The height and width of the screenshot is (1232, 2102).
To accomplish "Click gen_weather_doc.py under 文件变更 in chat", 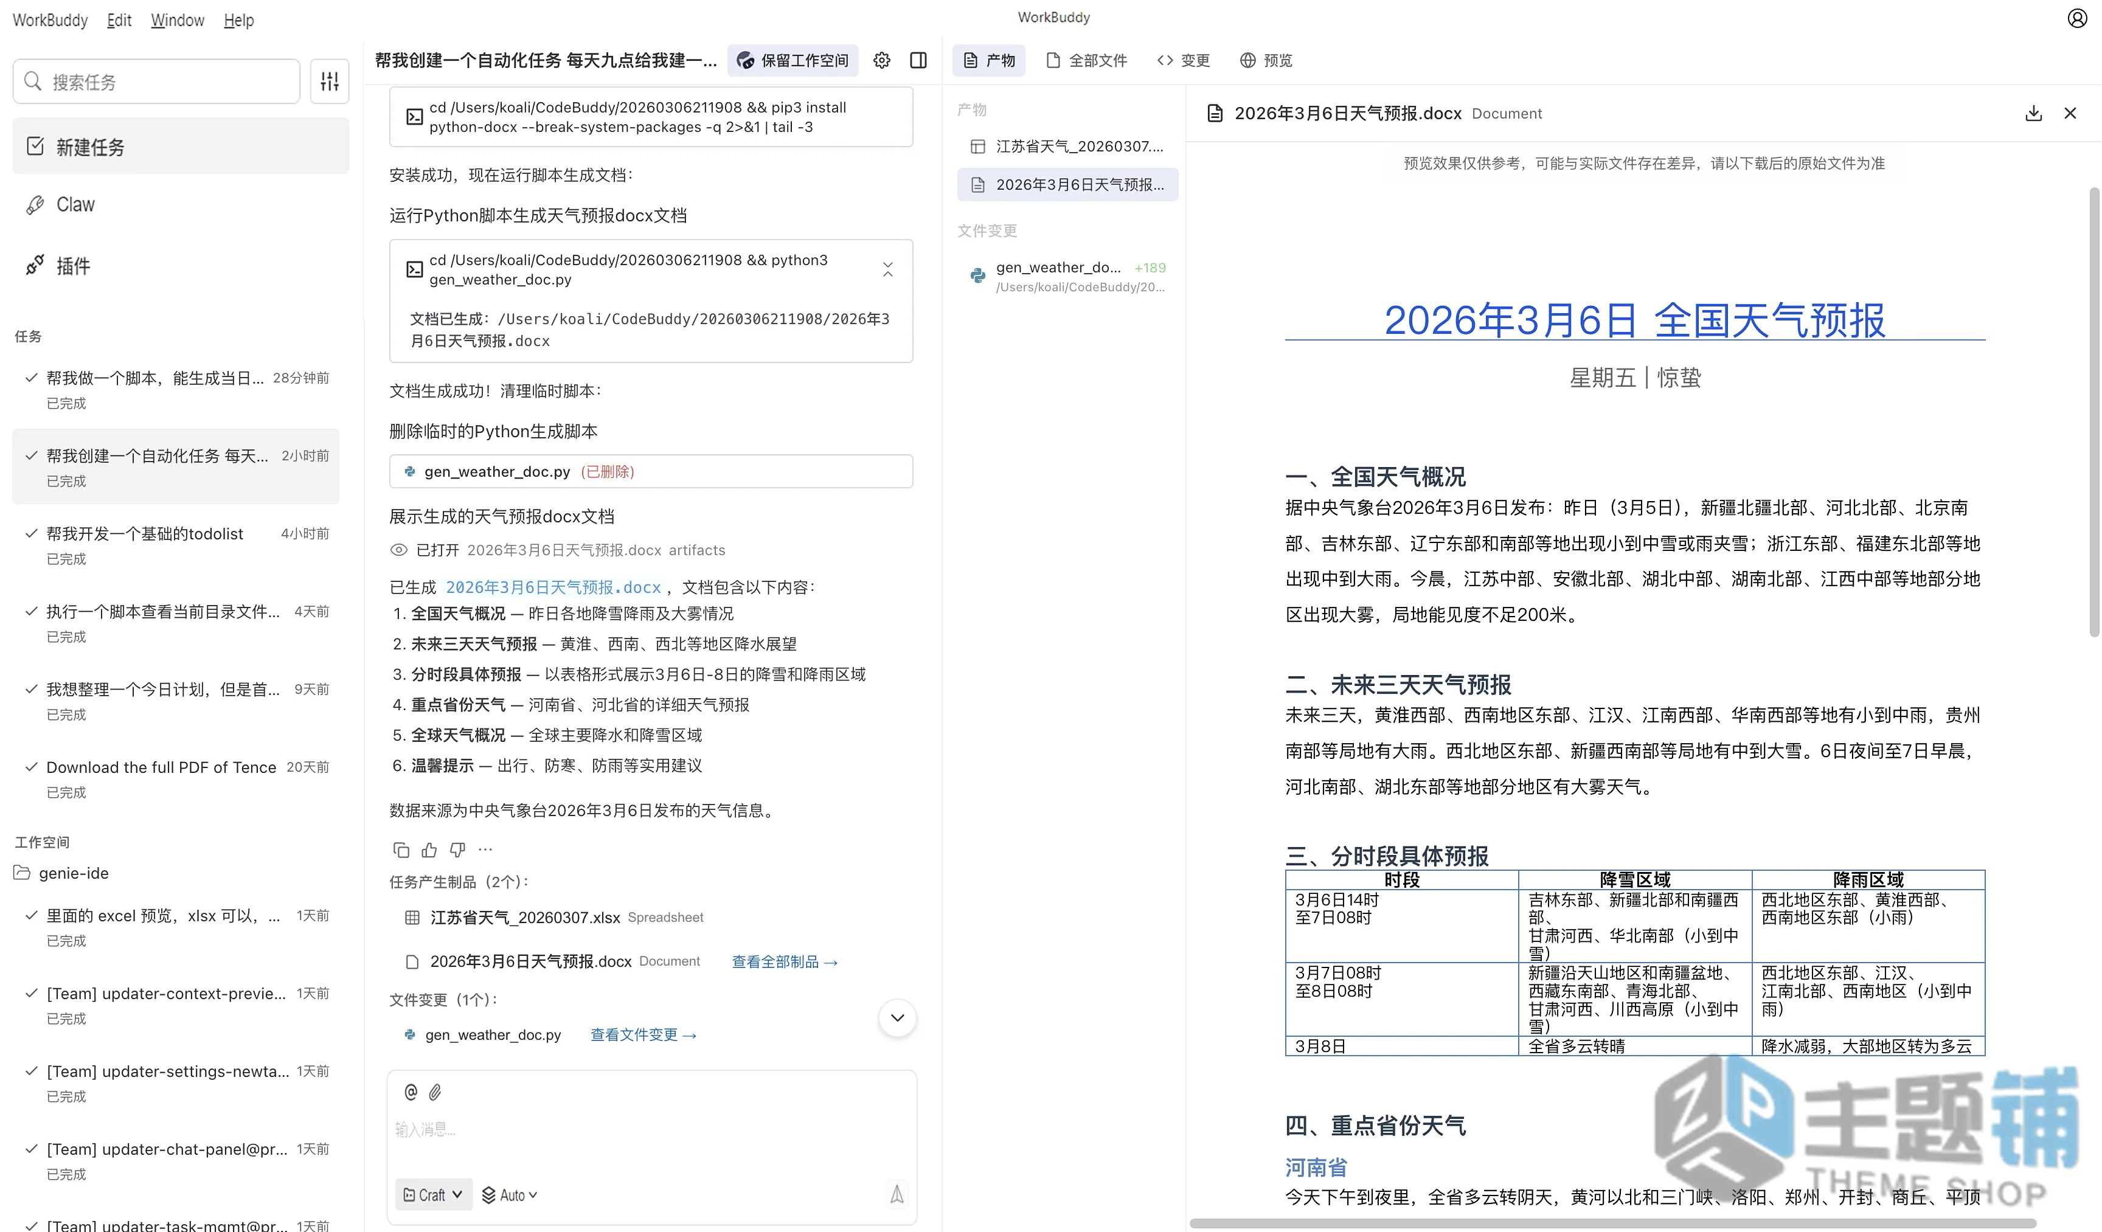I will [x=482, y=1035].
